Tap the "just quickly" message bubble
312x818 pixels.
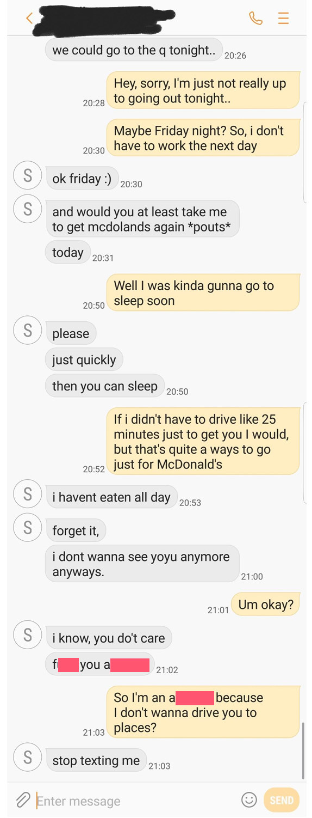(84, 360)
